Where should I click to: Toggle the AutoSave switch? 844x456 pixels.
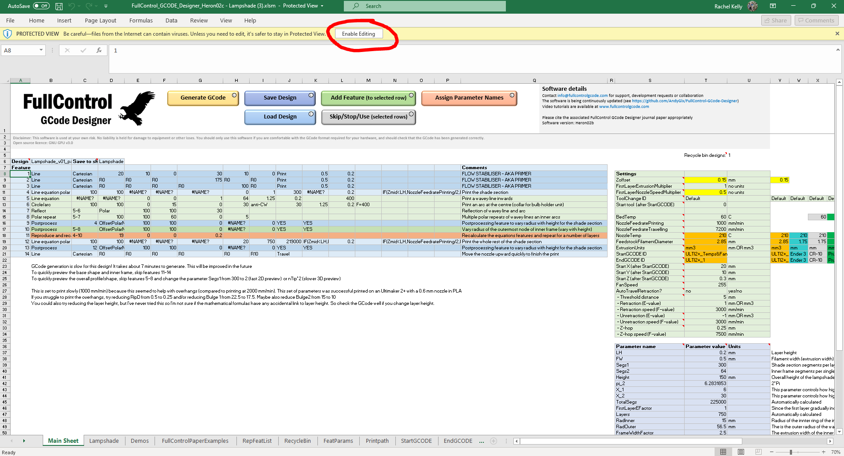[41, 6]
